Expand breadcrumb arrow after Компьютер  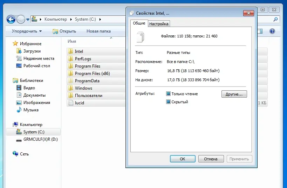[x=72, y=19]
